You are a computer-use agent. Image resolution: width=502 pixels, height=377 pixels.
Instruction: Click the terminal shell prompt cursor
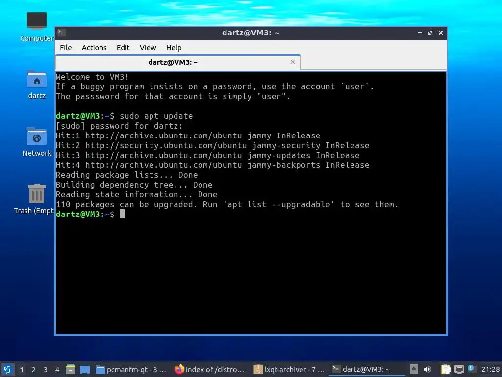click(122, 214)
